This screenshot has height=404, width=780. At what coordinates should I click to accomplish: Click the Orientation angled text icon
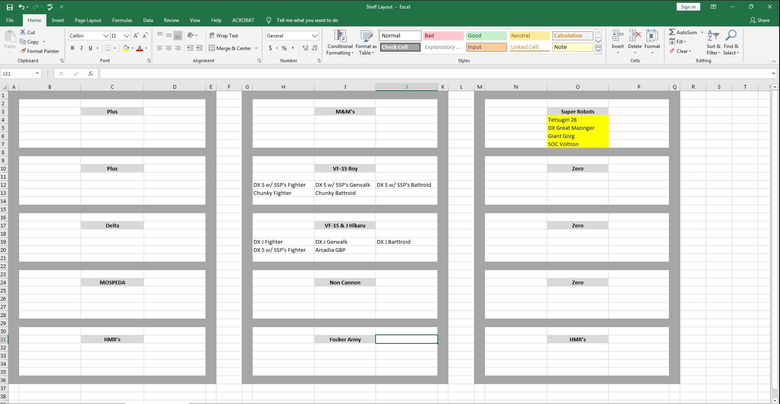click(x=190, y=36)
